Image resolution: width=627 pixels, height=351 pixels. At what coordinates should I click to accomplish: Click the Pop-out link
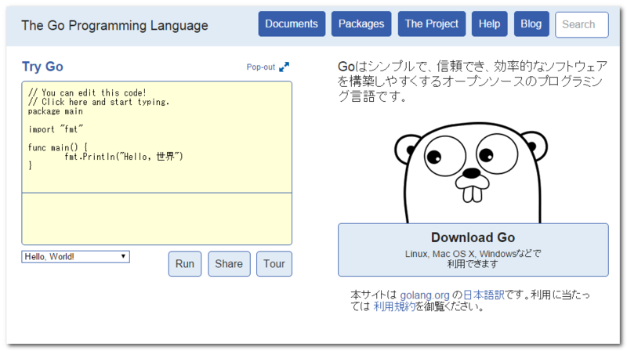click(x=261, y=67)
